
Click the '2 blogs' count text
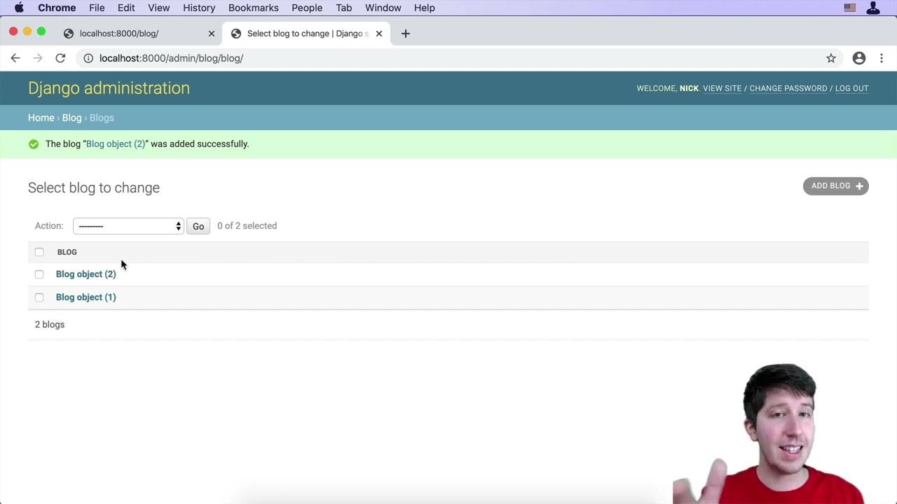pos(50,325)
